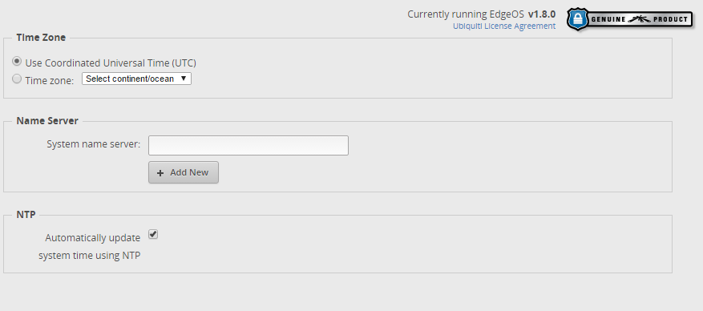Click the Add New button
The width and height of the screenshot is (703, 311).
pos(184,172)
